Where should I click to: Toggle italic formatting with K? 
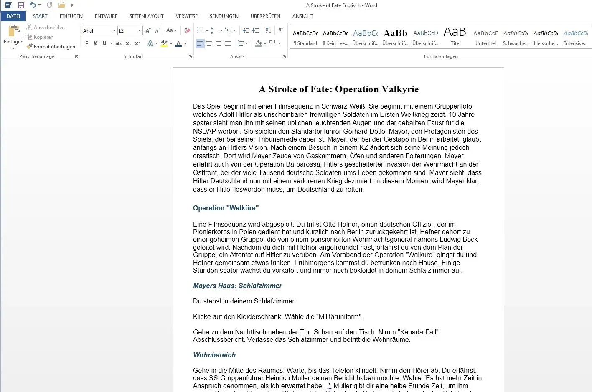pos(95,43)
